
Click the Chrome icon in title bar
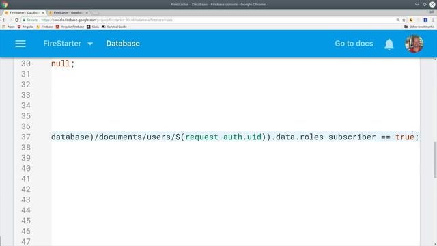(x=4, y=5)
